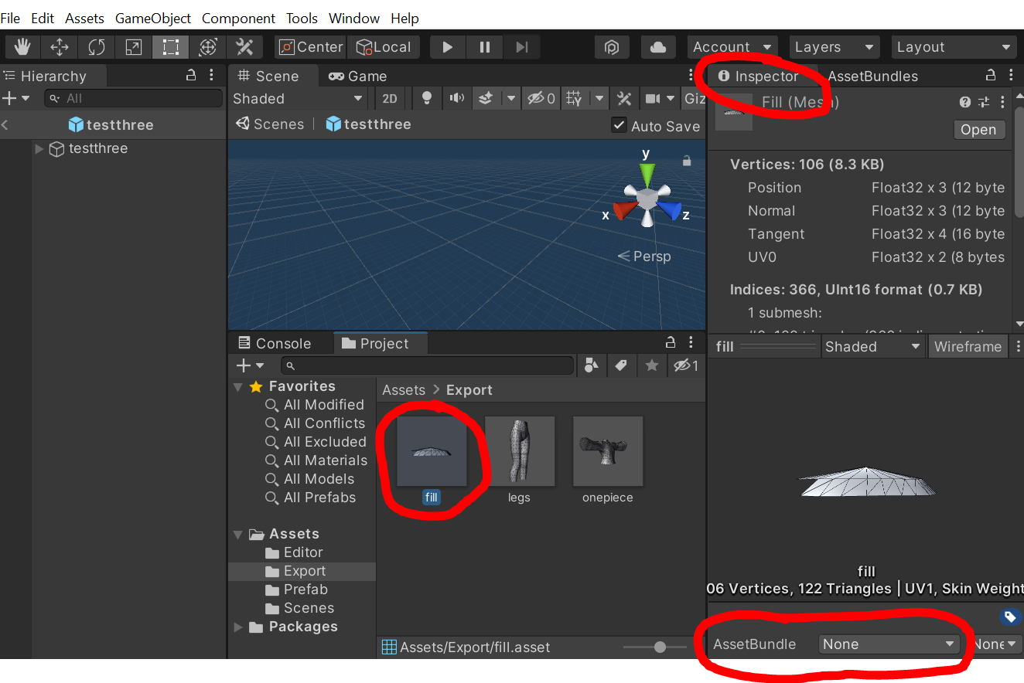Toggle 2D view mode
1024x683 pixels.
[391, 98]
